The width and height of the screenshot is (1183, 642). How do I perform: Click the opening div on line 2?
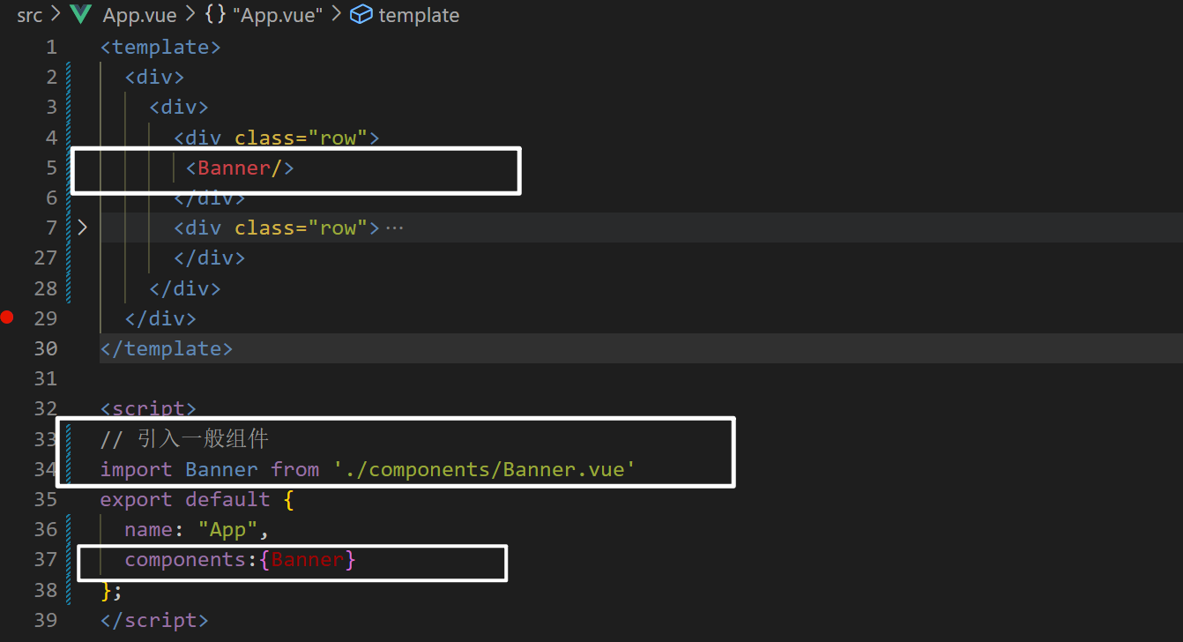(x=154, y=77)
